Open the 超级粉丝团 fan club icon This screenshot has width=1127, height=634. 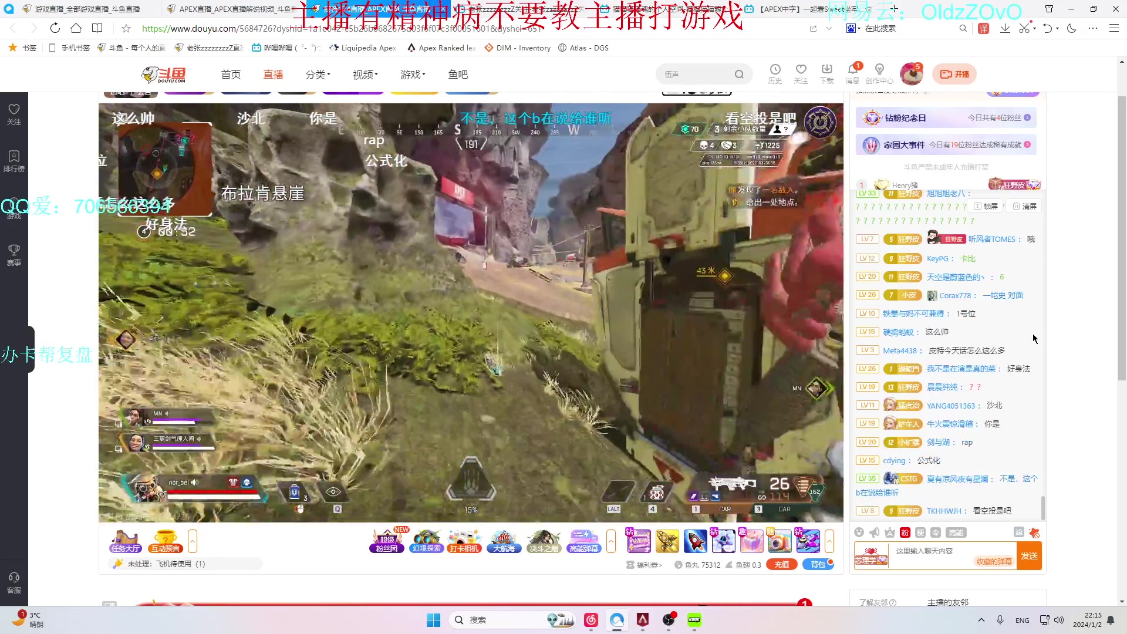pos(387,541)
